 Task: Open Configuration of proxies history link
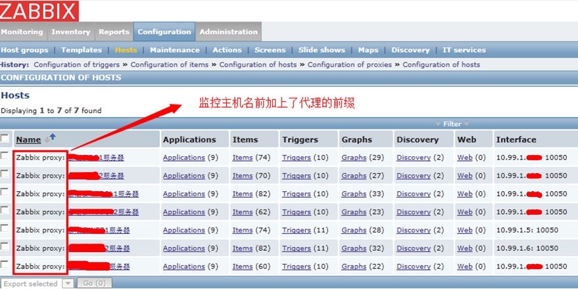[x=349, y=65]
